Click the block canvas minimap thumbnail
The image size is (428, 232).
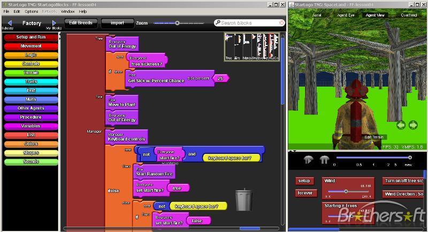[251, 47]
